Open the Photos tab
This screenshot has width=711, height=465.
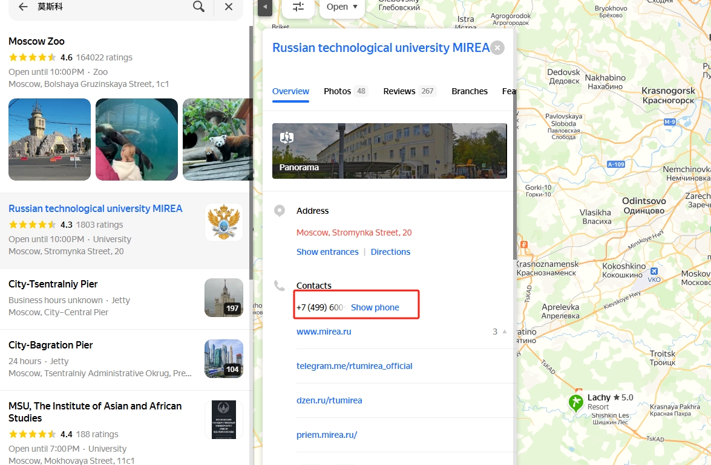(x=346, y=91)
